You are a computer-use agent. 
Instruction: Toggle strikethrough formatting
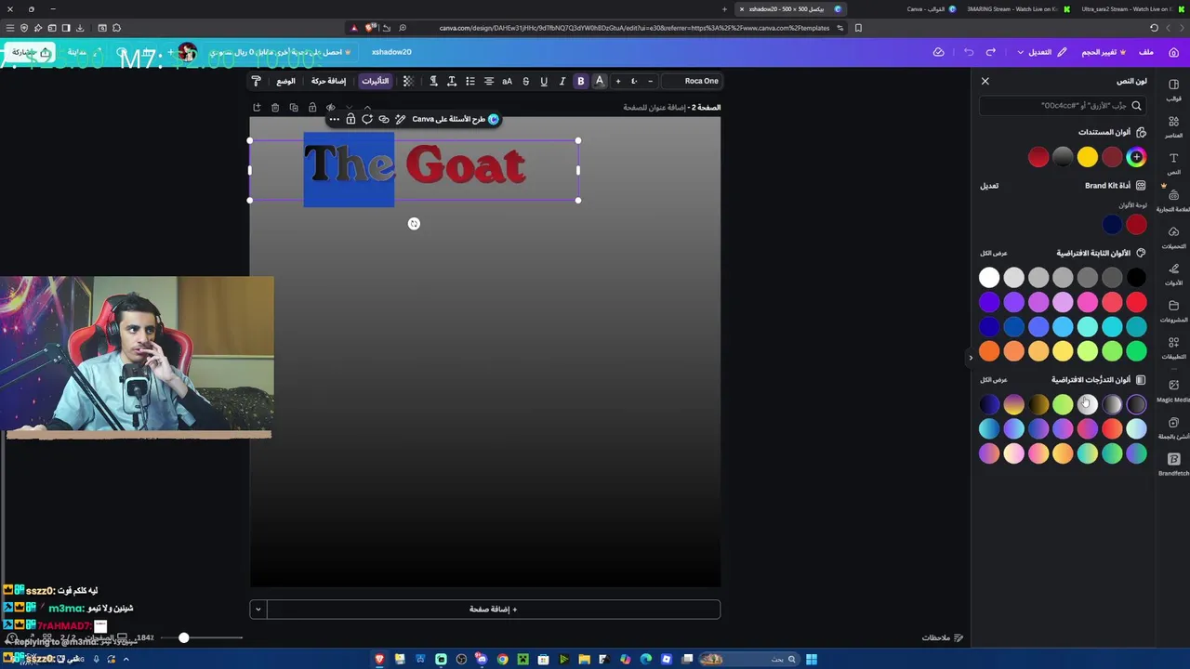point(525,81)
